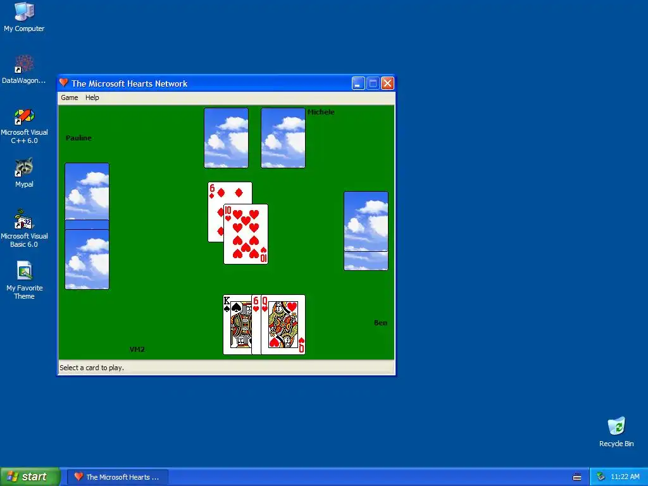Play the Queen of Hearts card

(283, 325)
